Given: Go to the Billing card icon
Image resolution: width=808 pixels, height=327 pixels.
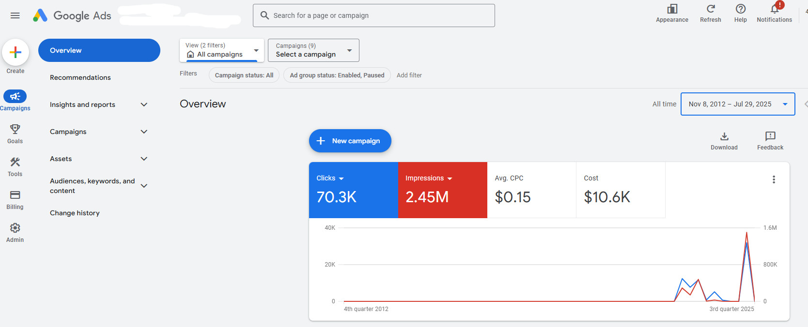Looking at the screenshot, I should coord(15,195).
